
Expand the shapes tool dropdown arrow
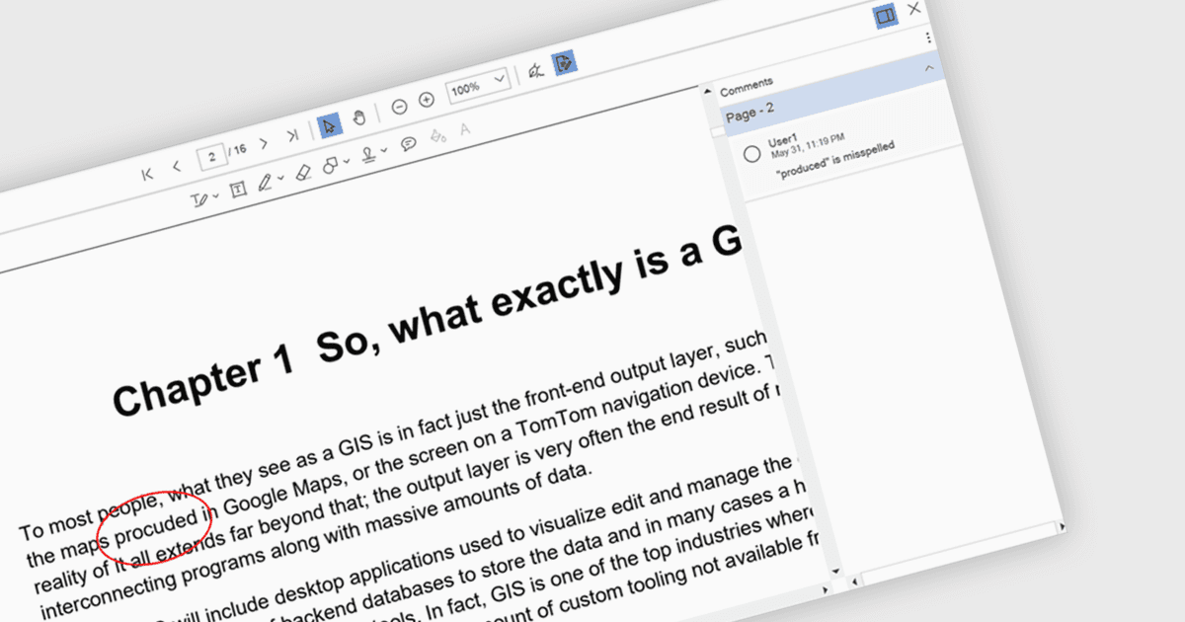coord(347,161)
